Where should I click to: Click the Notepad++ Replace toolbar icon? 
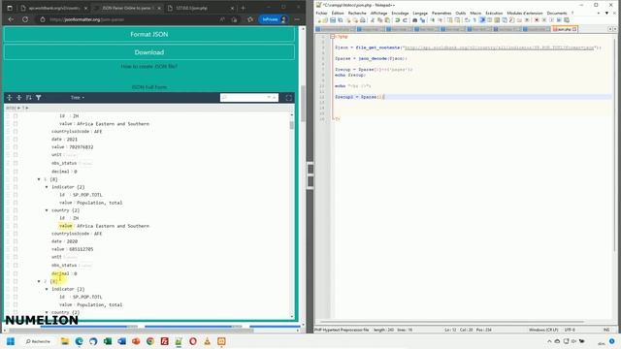pyautogui.click(x=422, y=20)
